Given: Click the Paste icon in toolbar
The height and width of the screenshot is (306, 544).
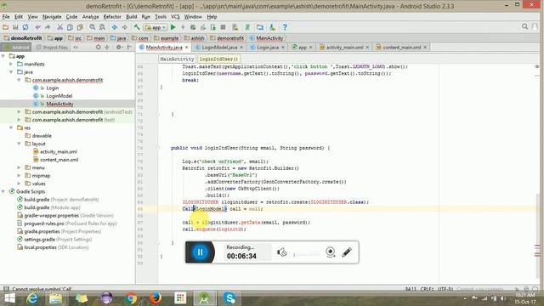Looking at the screenshot, I should [80, 27].
